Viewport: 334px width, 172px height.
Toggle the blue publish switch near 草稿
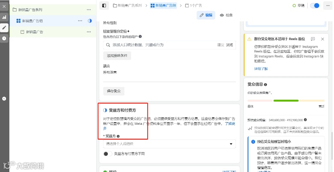(x=314, y=6)
